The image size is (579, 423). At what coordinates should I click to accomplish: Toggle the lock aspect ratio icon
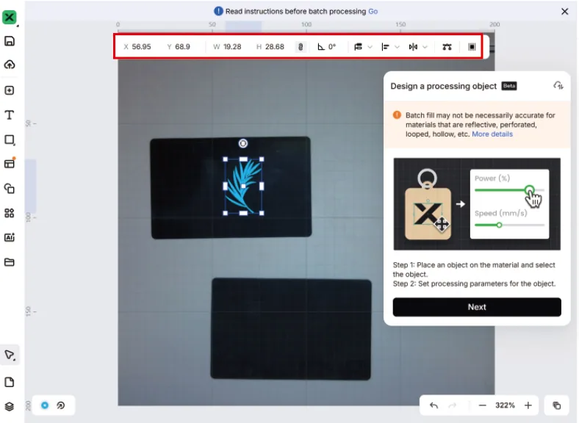coord(301,47)
